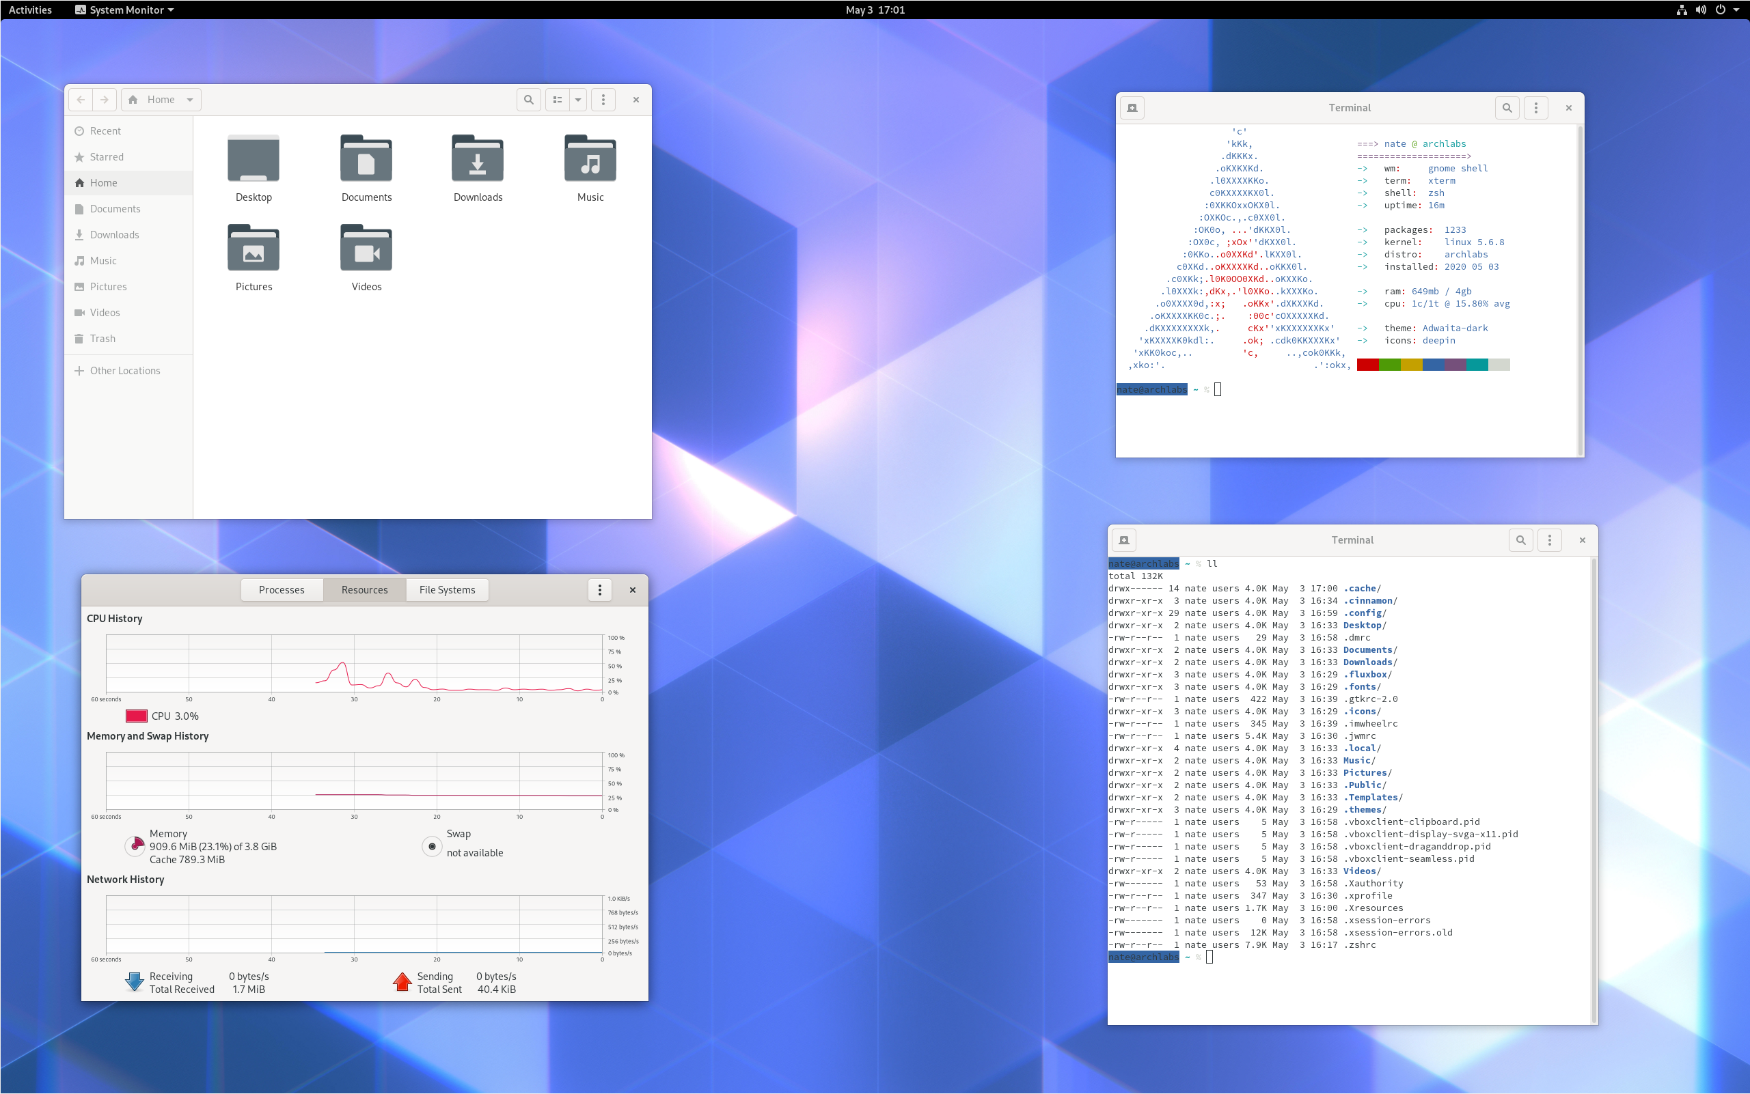Click the power icon in top bar
The image size is (1750, 1094).
[1721, 10]
